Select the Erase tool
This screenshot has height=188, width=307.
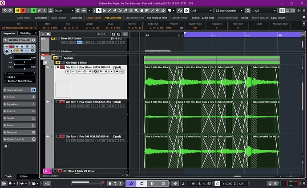pos(115,11)
